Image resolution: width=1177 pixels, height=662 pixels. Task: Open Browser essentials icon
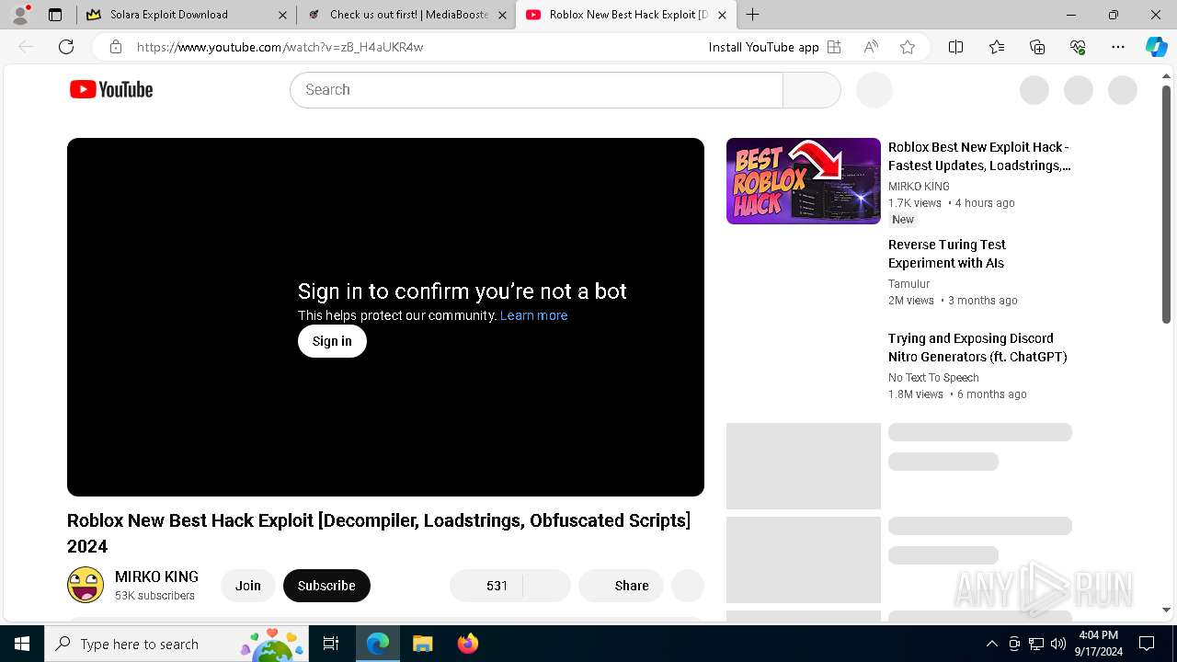(1078, 47)
